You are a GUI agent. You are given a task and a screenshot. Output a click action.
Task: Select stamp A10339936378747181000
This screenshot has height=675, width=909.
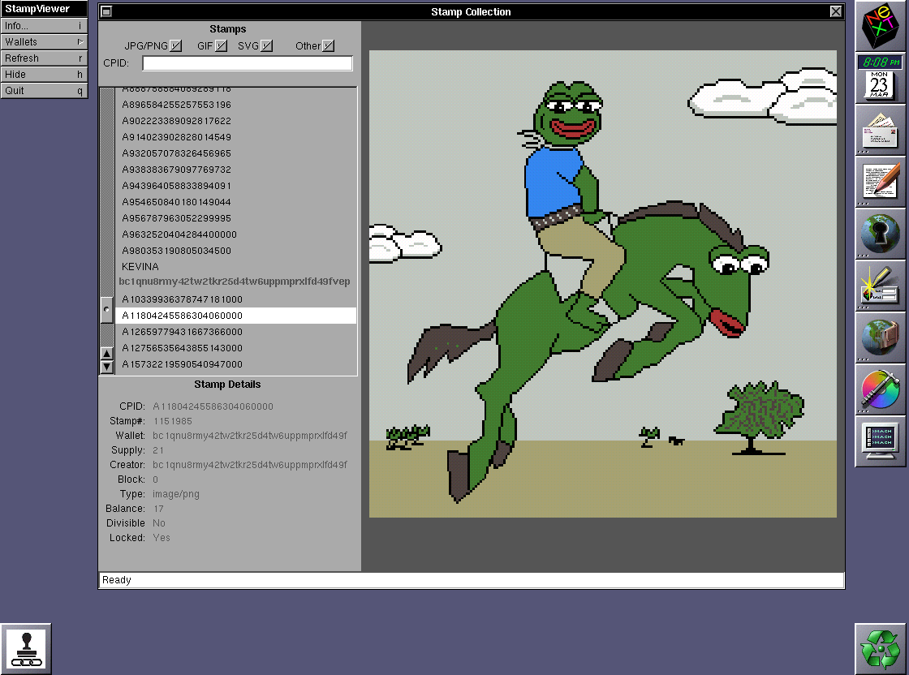pyautogui.click(x=236, y=299)
